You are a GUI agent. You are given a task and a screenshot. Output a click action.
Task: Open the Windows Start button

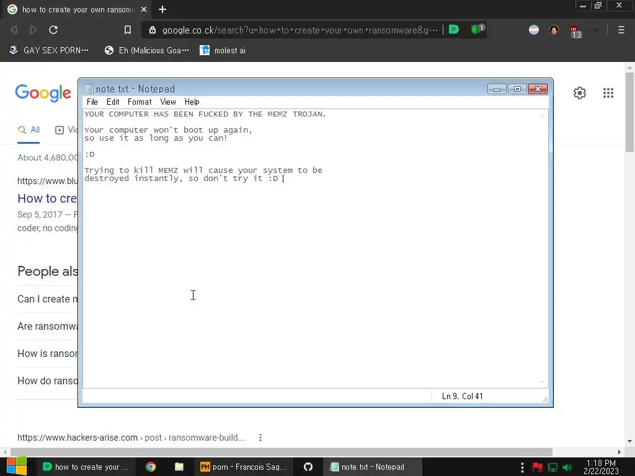(x=16, y=467)
